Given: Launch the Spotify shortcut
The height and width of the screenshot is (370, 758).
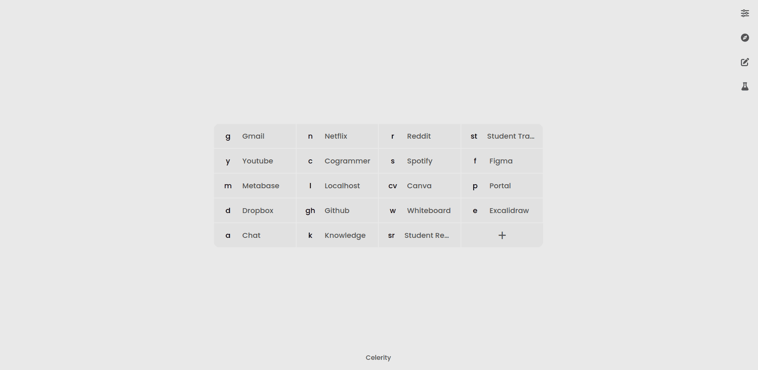Looking at the screenshot, I should (419, 161).
